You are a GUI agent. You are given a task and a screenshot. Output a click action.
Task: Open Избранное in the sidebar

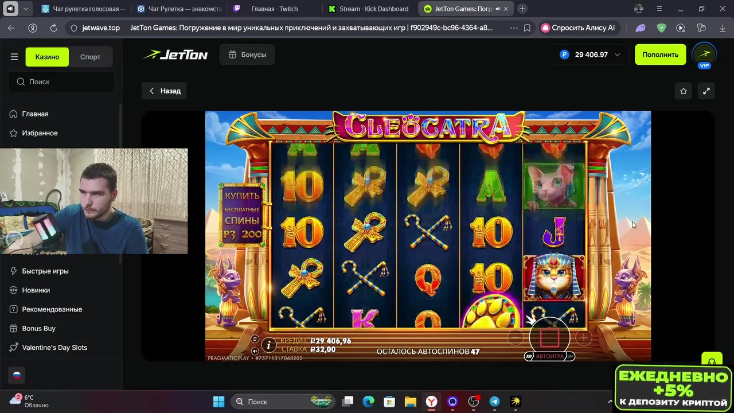coord(40,133)
